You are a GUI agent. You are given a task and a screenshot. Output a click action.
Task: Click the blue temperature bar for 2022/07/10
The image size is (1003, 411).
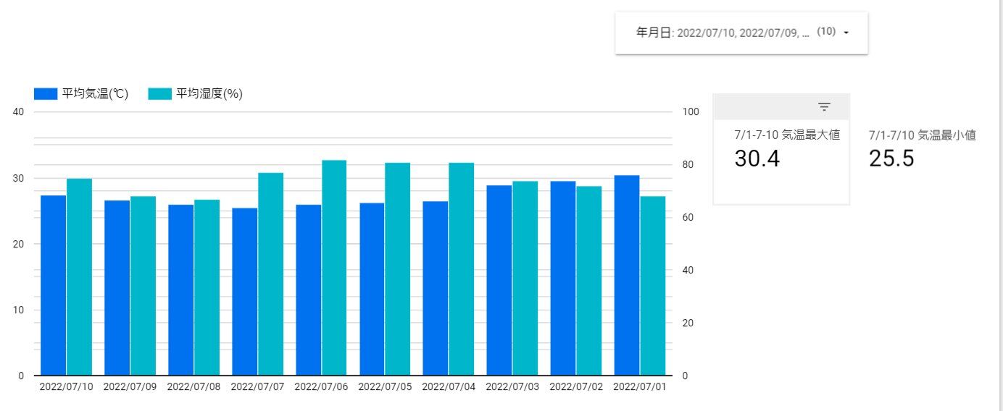tap(54, 285)
